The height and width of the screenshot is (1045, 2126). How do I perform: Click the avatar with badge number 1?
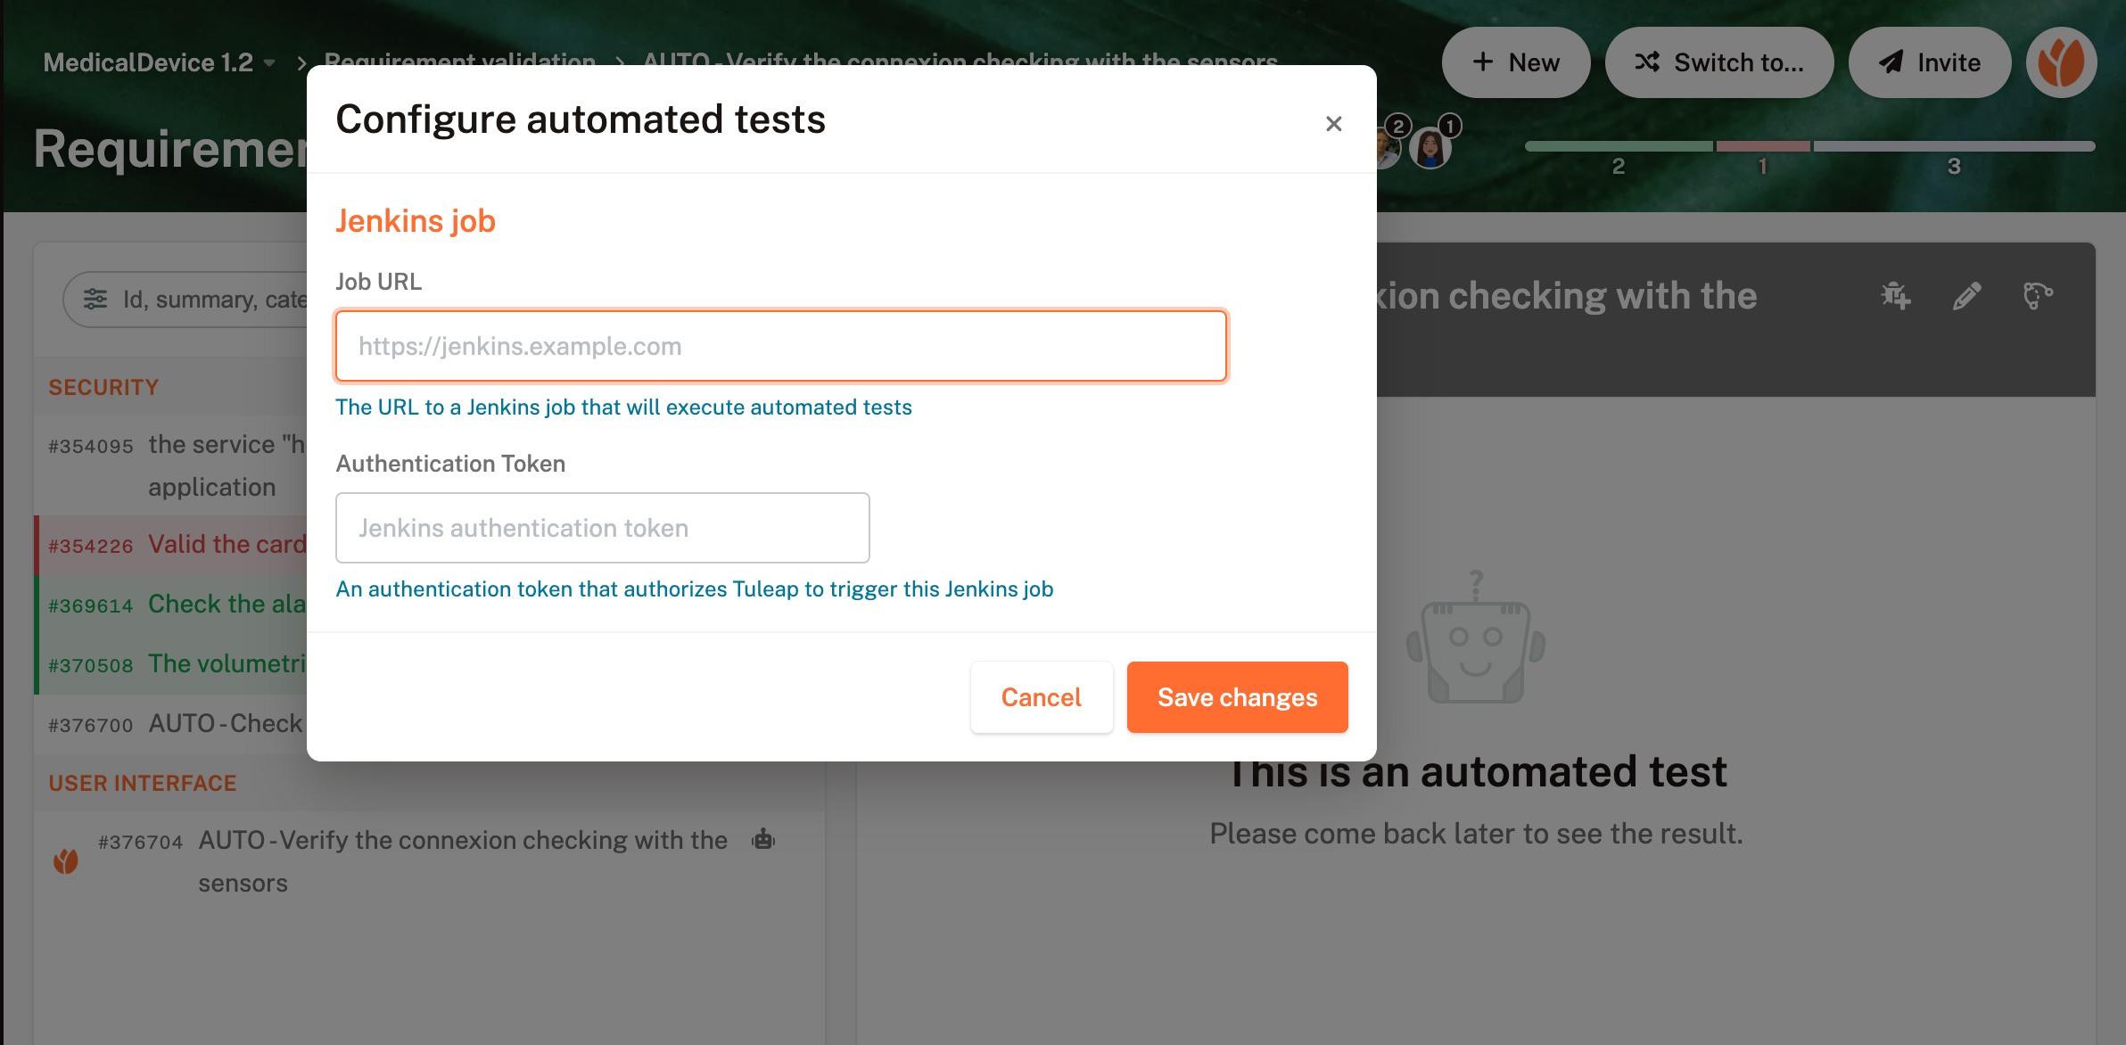(1431, 147)
